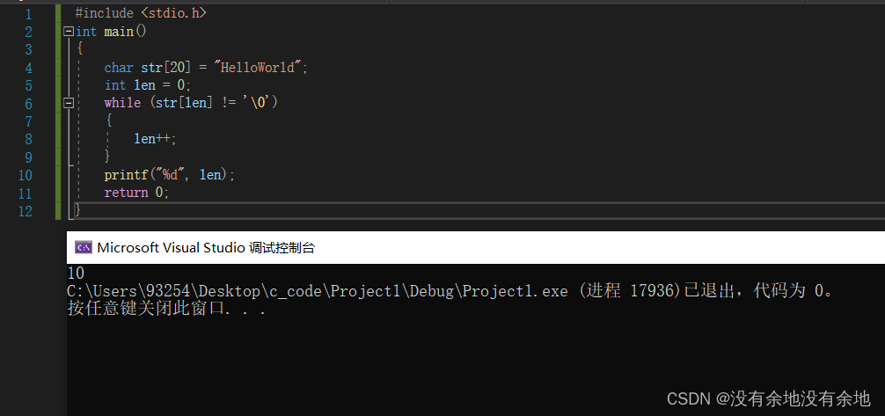Click line number 12 in the gutter

point(25,211)
